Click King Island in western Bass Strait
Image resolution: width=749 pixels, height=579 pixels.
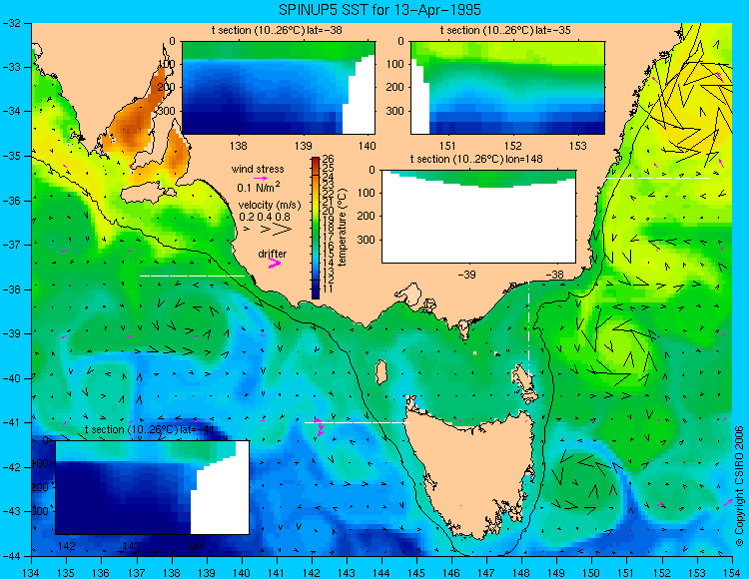pos(380,372)
